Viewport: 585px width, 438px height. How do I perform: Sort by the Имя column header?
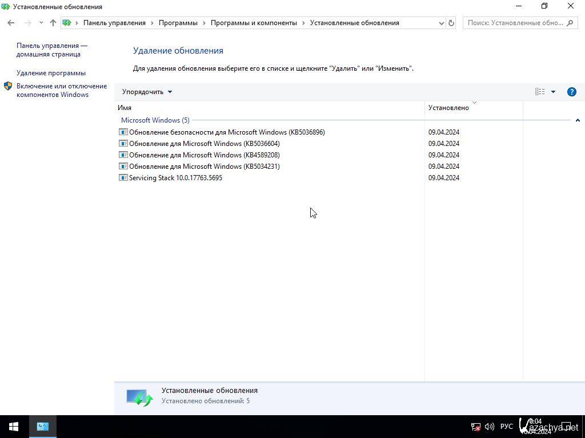(x=125, y=107)
